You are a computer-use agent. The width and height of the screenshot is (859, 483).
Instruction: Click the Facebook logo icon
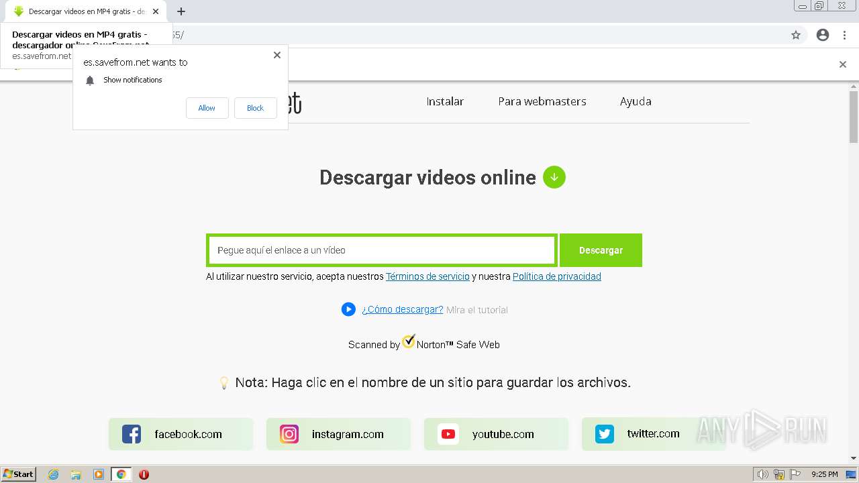132,434
